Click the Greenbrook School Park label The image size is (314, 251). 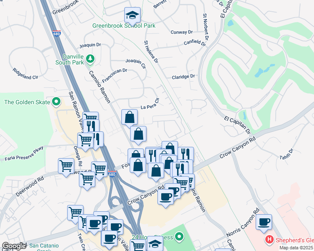pyautogui.click(x=124, y=26)
